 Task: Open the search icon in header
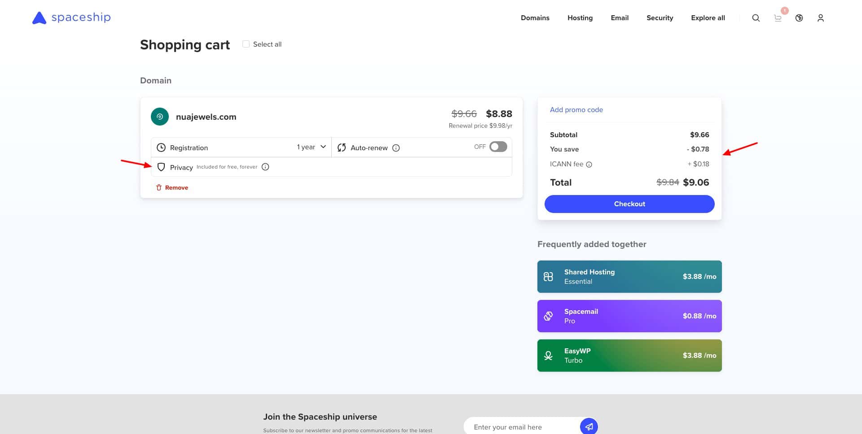click(756, 18)
